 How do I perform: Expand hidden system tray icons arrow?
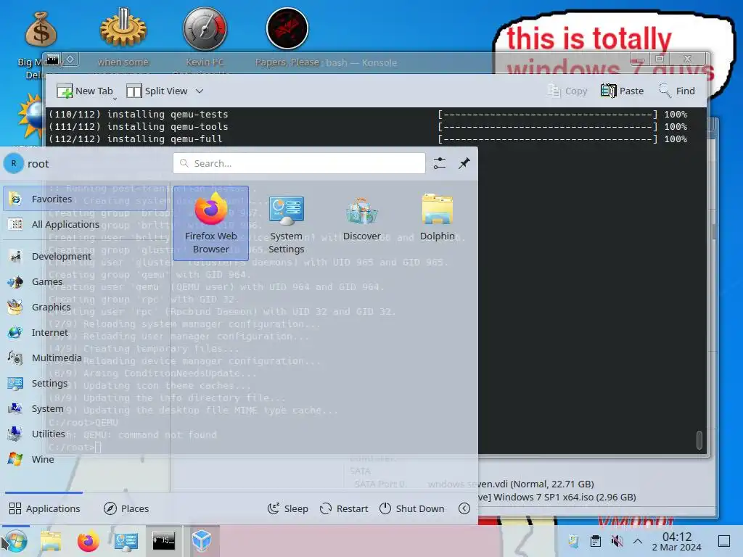click(638, 541)
